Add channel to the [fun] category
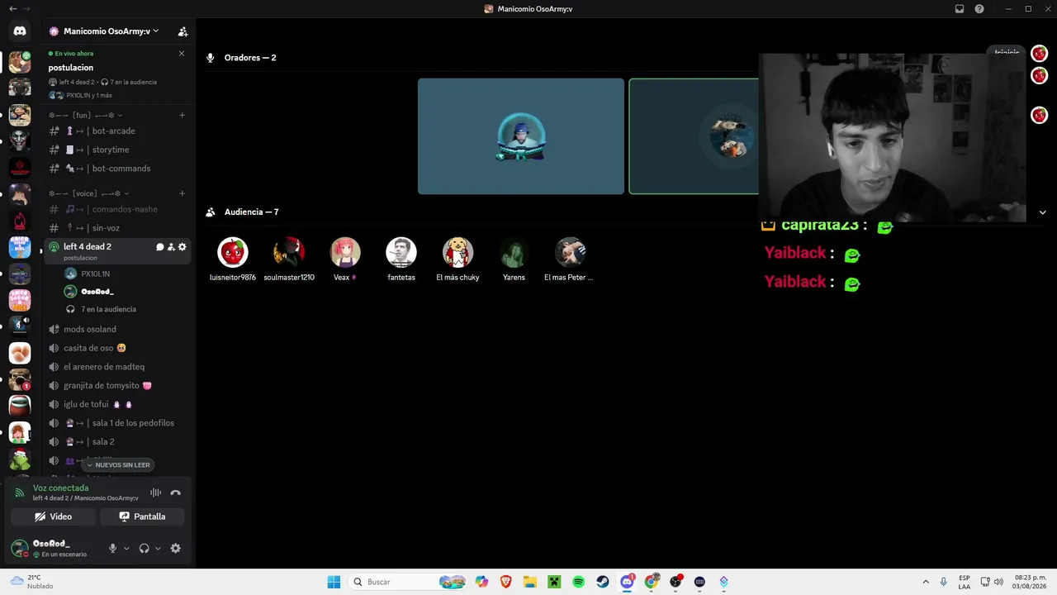 tap(182, 115)
